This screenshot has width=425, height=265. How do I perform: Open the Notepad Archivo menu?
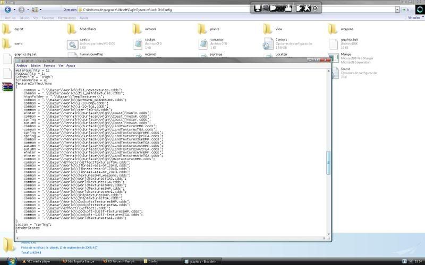(22, 65)
